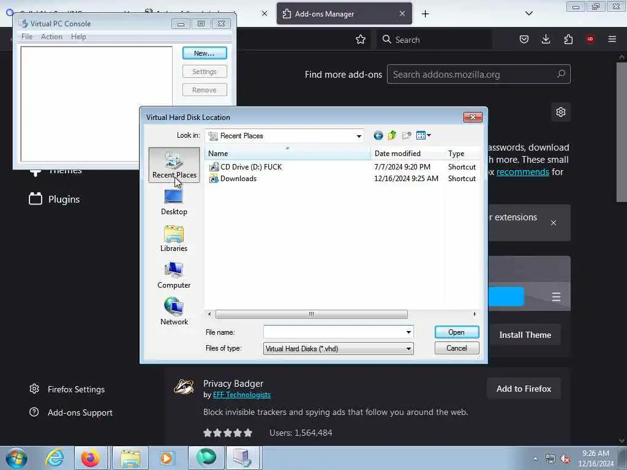Viewport: 627px width, 470px height.
Task: Open Help menu in Virtual PC Console
Action: [x=78, y=37]
